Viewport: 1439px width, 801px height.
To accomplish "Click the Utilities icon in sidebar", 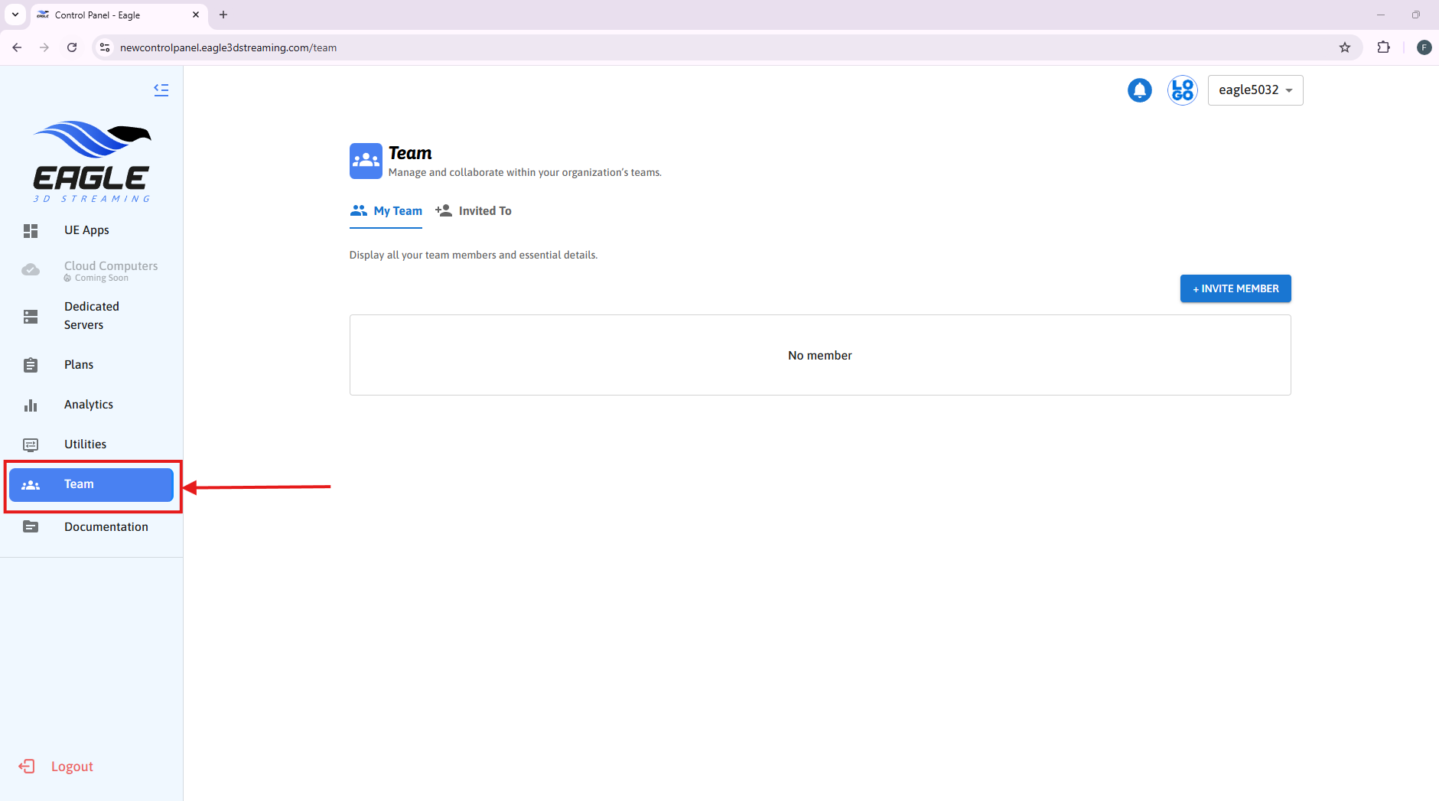I will tap(31, 444).
